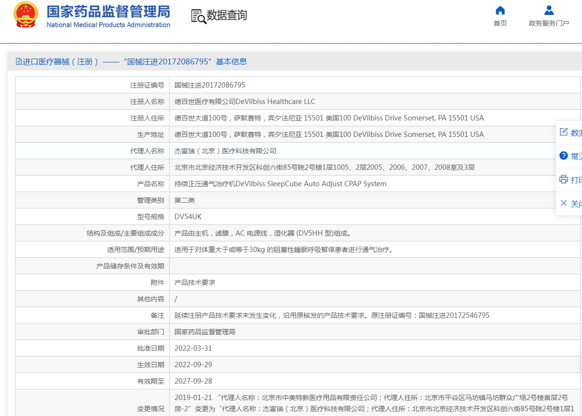Click the national emblem logo
Image resolution: width=582 pixels, height=416 pixels.
(26, 15)
